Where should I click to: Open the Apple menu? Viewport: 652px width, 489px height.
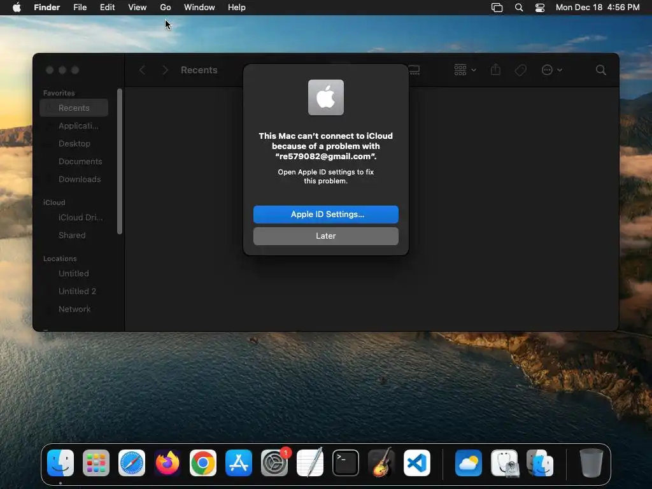point(17,8)
